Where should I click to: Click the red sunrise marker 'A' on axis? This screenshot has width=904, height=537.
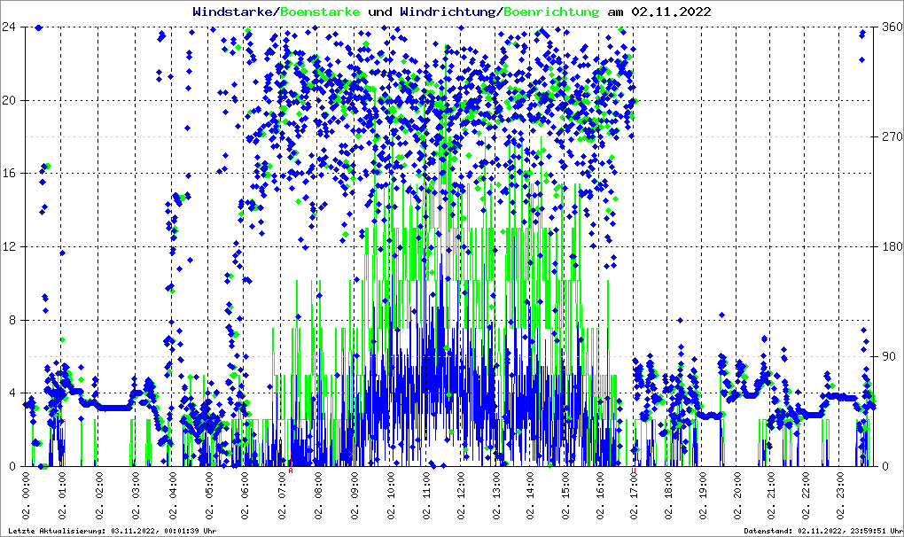(291, 471)
